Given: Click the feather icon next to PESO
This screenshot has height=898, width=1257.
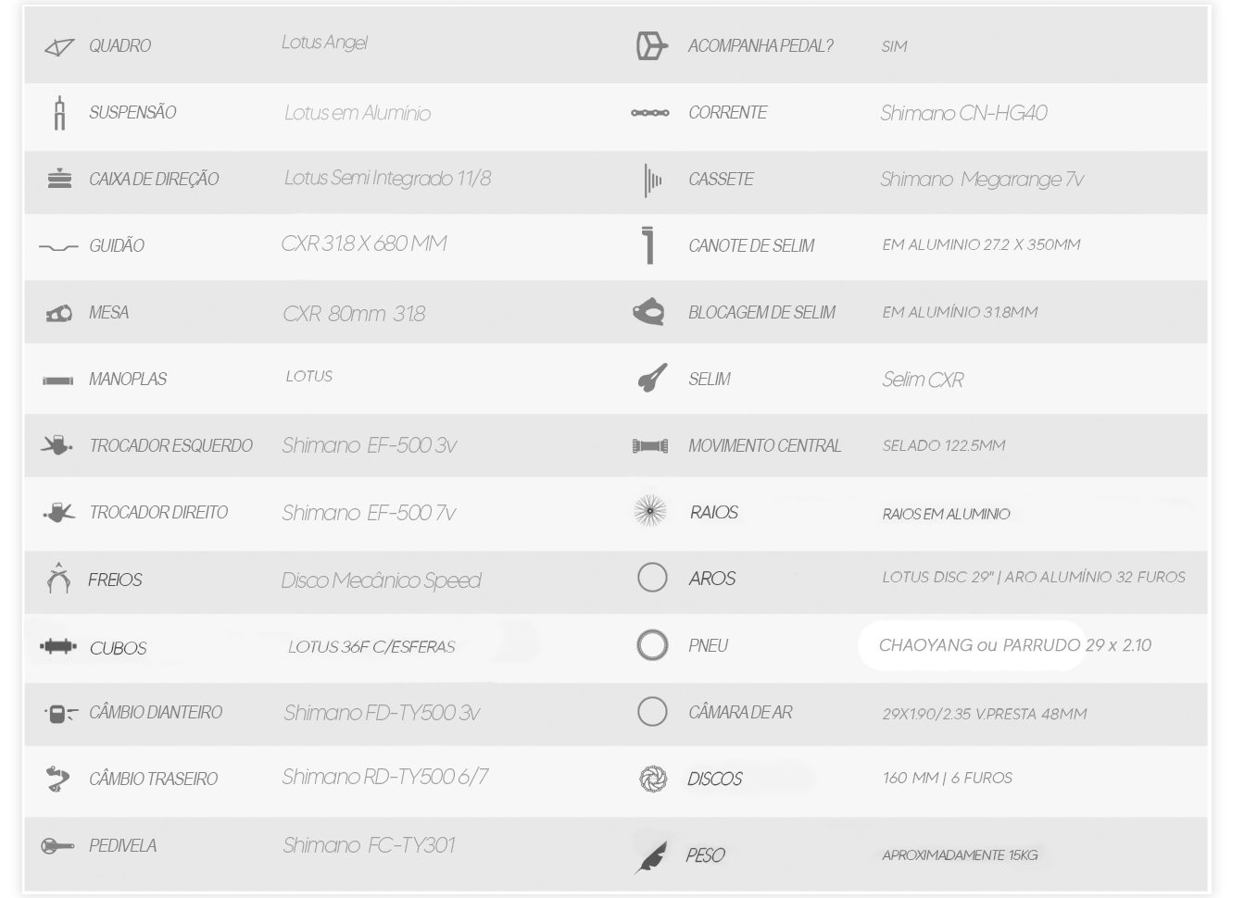Looking at the screenshot, I should click(x=650, y=856).
